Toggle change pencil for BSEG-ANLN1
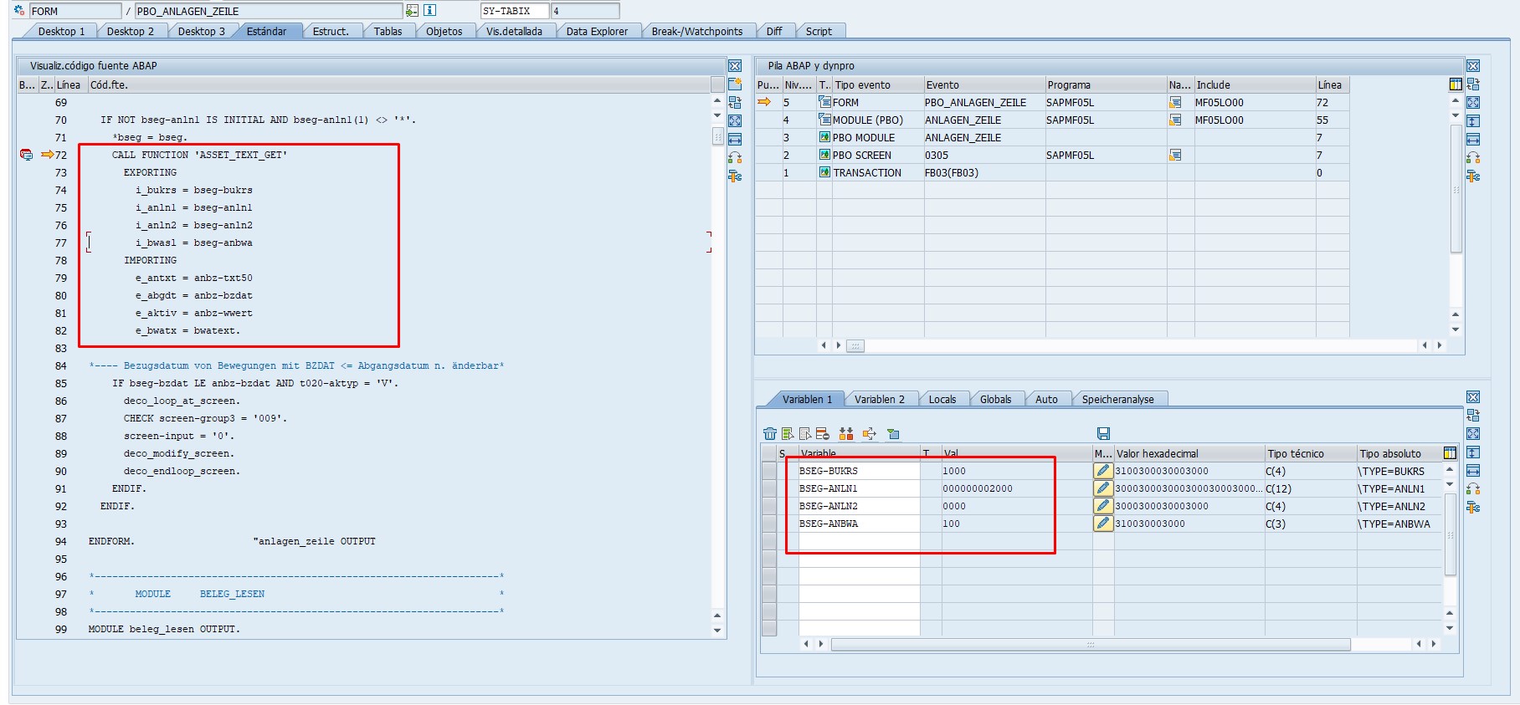The height and width of the screenshot is (705, 1520). (1103, 488)
